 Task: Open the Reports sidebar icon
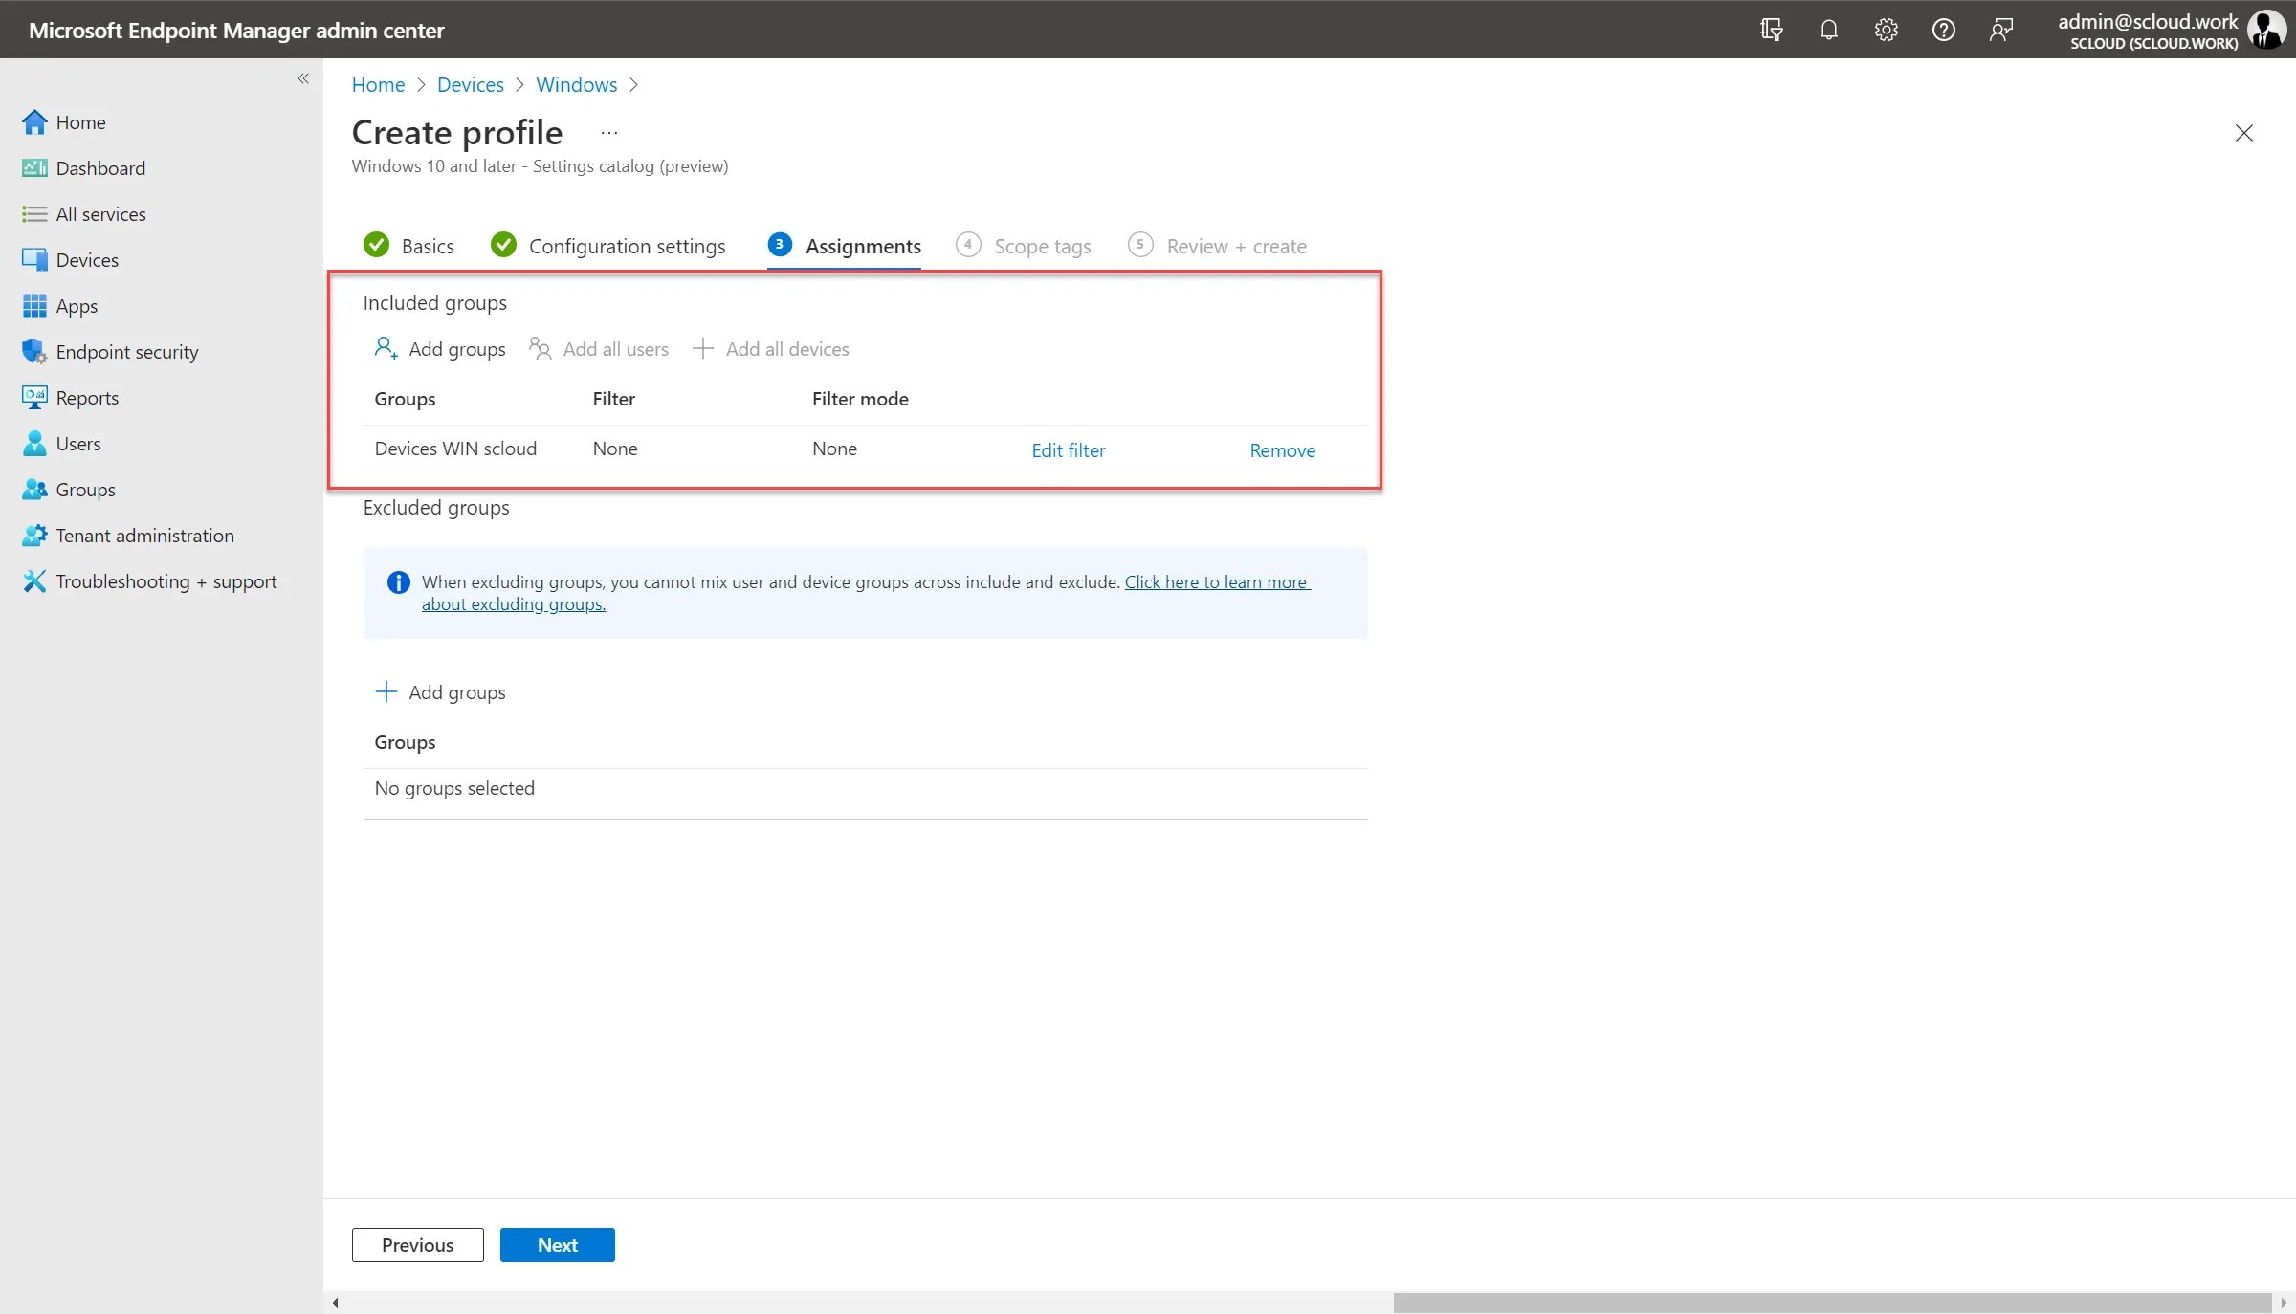pos(34,398)
